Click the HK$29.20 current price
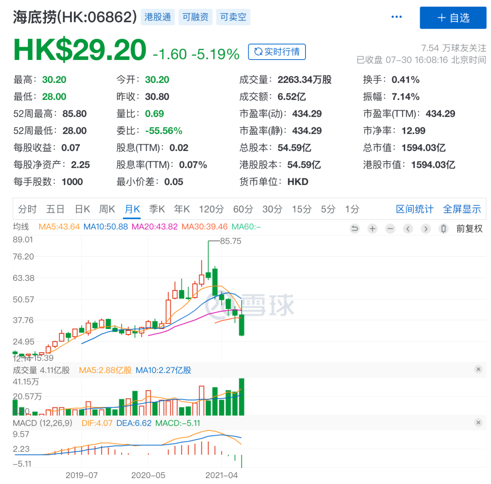Image resolution: width=491 pixels, height=484 pixels. click(x=80, y=50)
